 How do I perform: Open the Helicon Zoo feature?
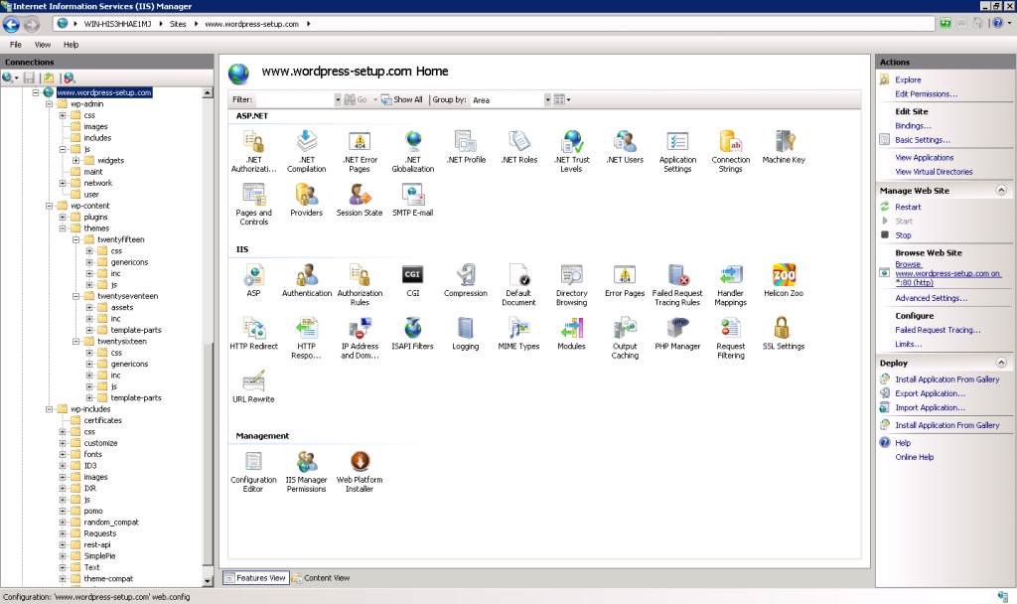784,280
